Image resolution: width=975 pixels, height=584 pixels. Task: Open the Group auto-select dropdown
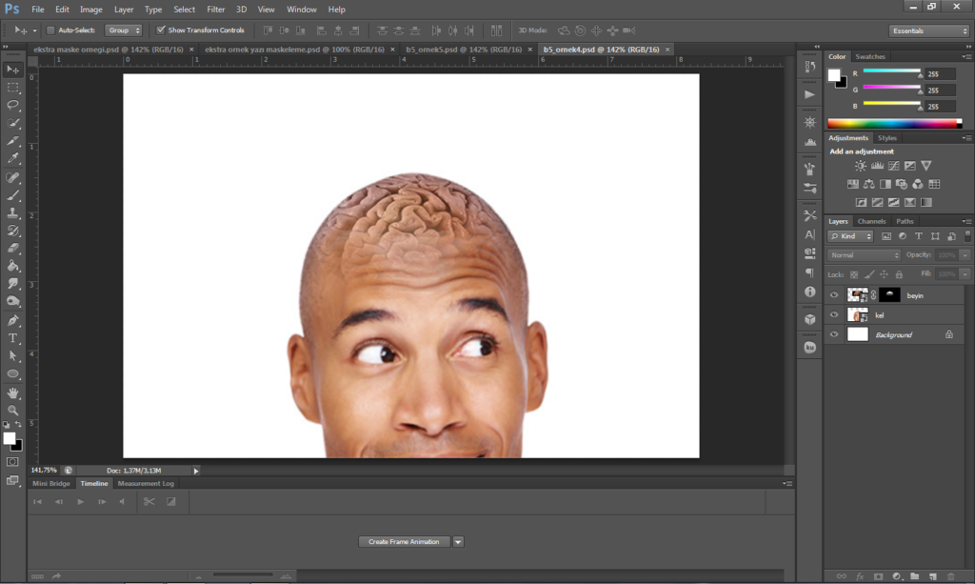click(x=124, y=30)
